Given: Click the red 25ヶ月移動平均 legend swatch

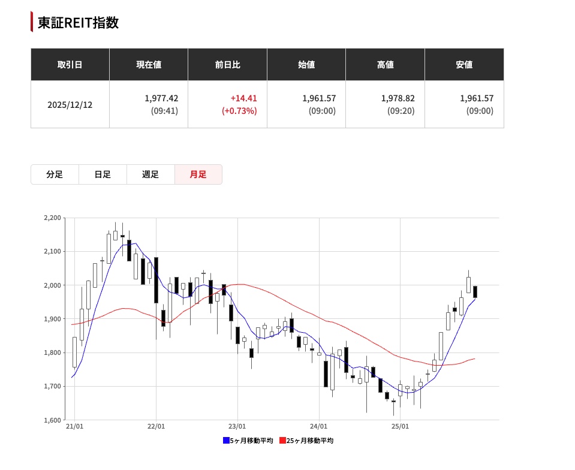Looking at the screenshot, I should click(282, 440).
